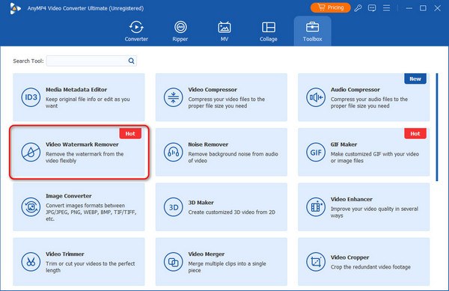
Task: Click 'Create customized 3D video from 2D' text
Action: [x=232, y=212]
